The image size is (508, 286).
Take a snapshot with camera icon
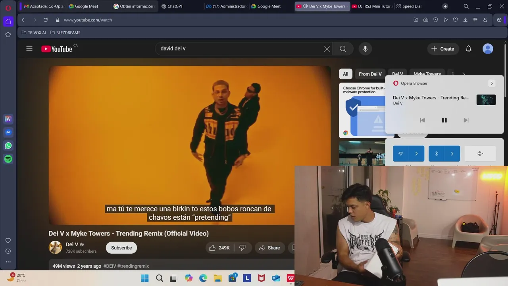tap(425, 20)
